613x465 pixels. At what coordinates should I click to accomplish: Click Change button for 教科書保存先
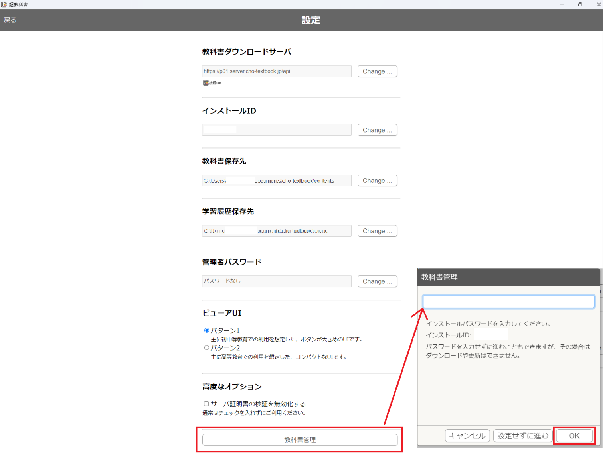pos(377,181)
